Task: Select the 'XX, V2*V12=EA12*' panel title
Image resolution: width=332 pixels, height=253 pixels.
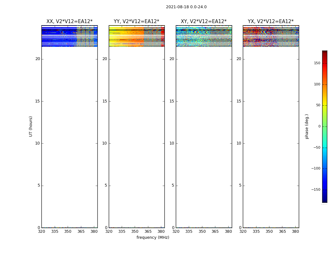Action: tap(70, 22)
